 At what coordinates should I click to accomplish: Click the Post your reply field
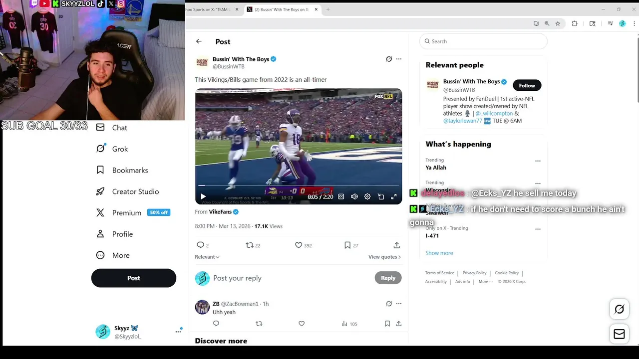tap(292, 278)
